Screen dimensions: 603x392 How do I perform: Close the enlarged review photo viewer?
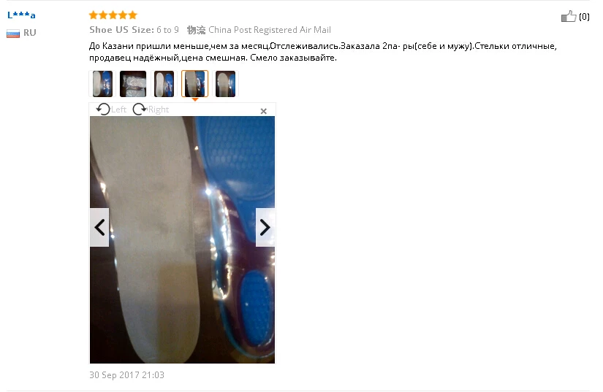[x=263, y=111]
